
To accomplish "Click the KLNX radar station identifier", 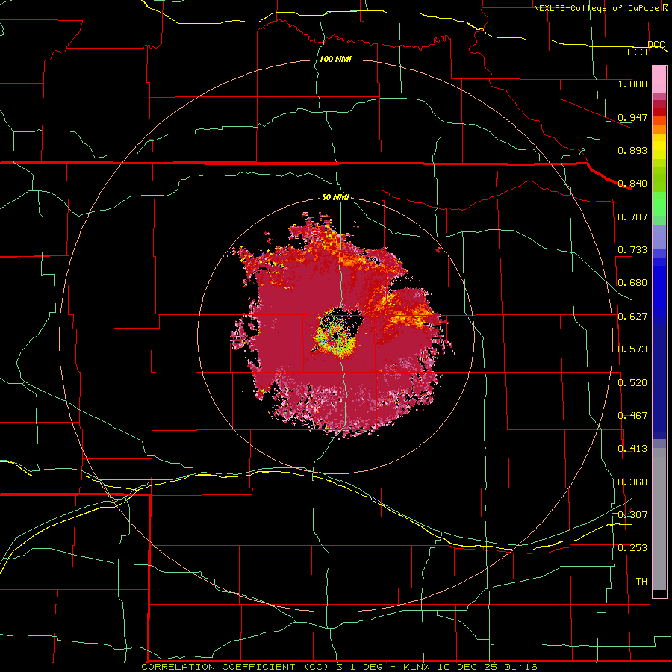I will pyautogui.click(x=417, y=667).
